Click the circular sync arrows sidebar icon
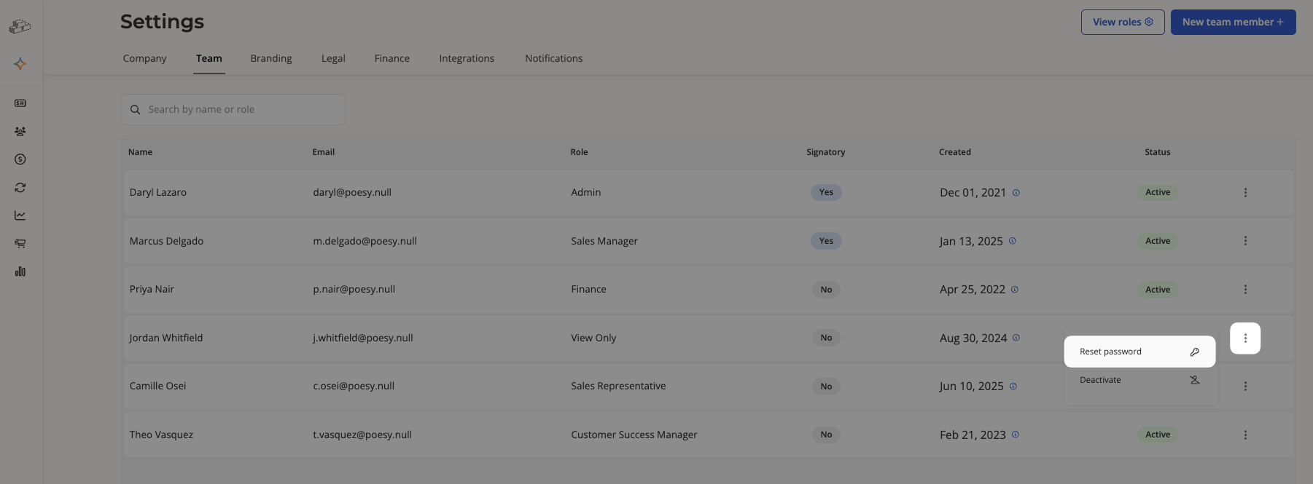Viewport: 1313px width, 484px height. point(20,188)
